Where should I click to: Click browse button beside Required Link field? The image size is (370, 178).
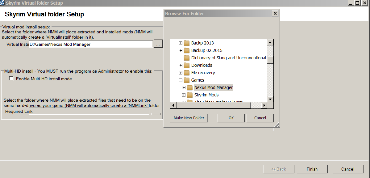click(x=156, y=114)
